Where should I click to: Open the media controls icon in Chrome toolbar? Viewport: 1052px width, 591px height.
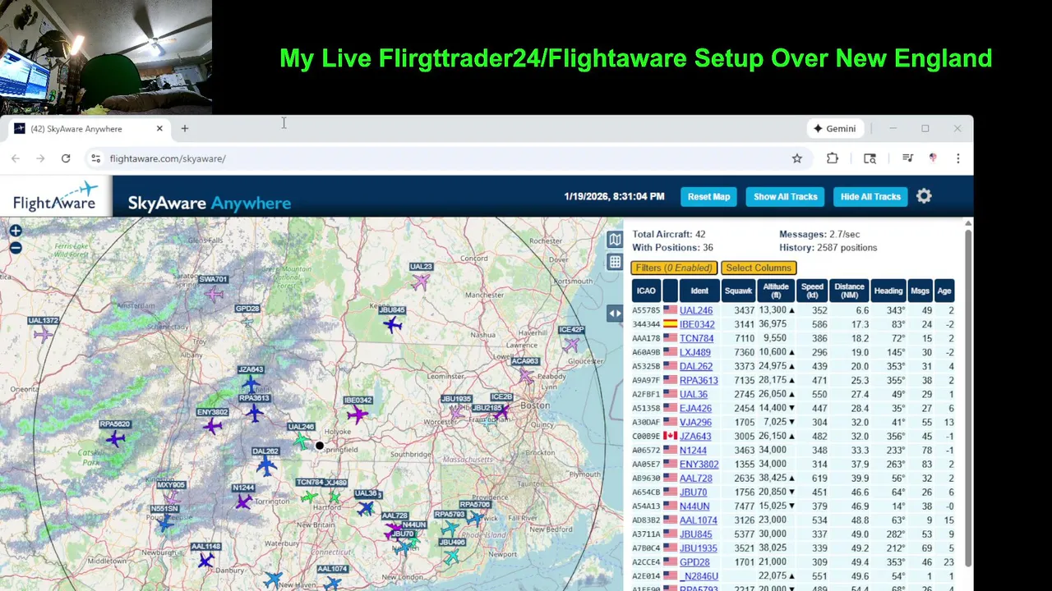tap(907, 158)
